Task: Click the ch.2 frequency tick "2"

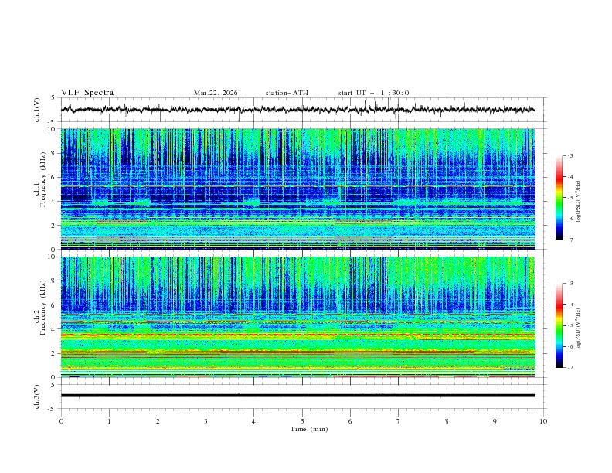Action: 54,353
